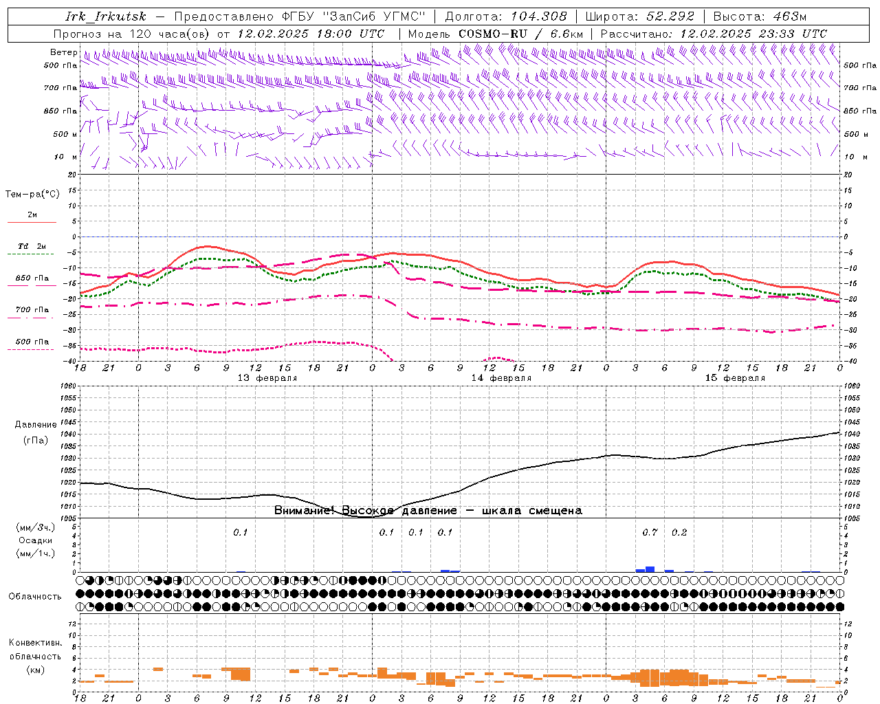Click the red 2м temperature legend line
The height and width of the screenshot is (704, 880).
pos(32,222)
